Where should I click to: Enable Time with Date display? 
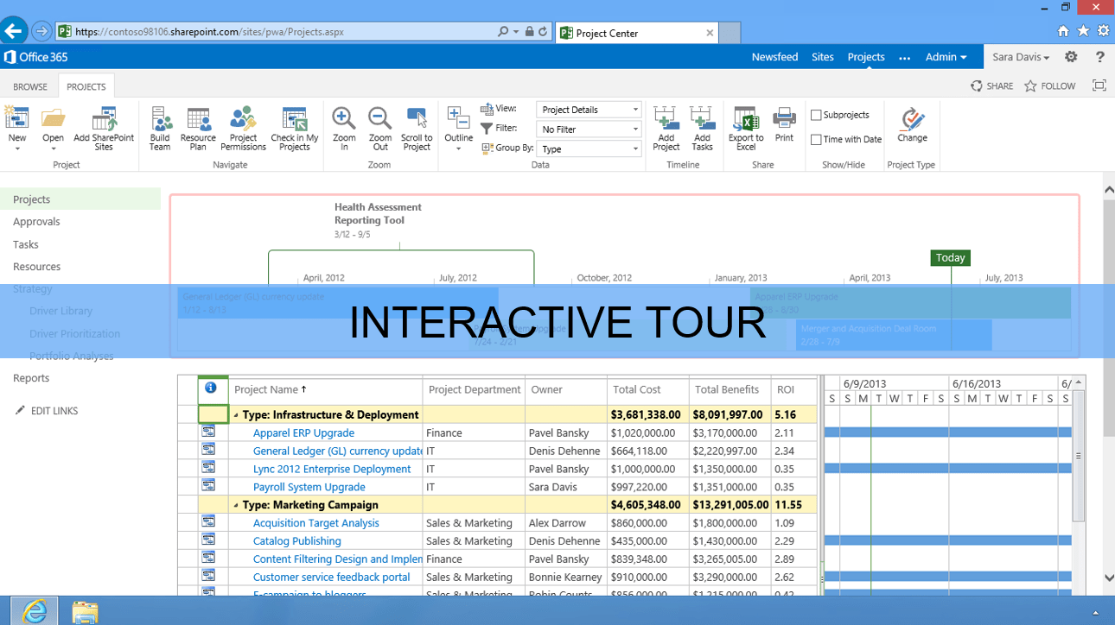pos(816,139)
